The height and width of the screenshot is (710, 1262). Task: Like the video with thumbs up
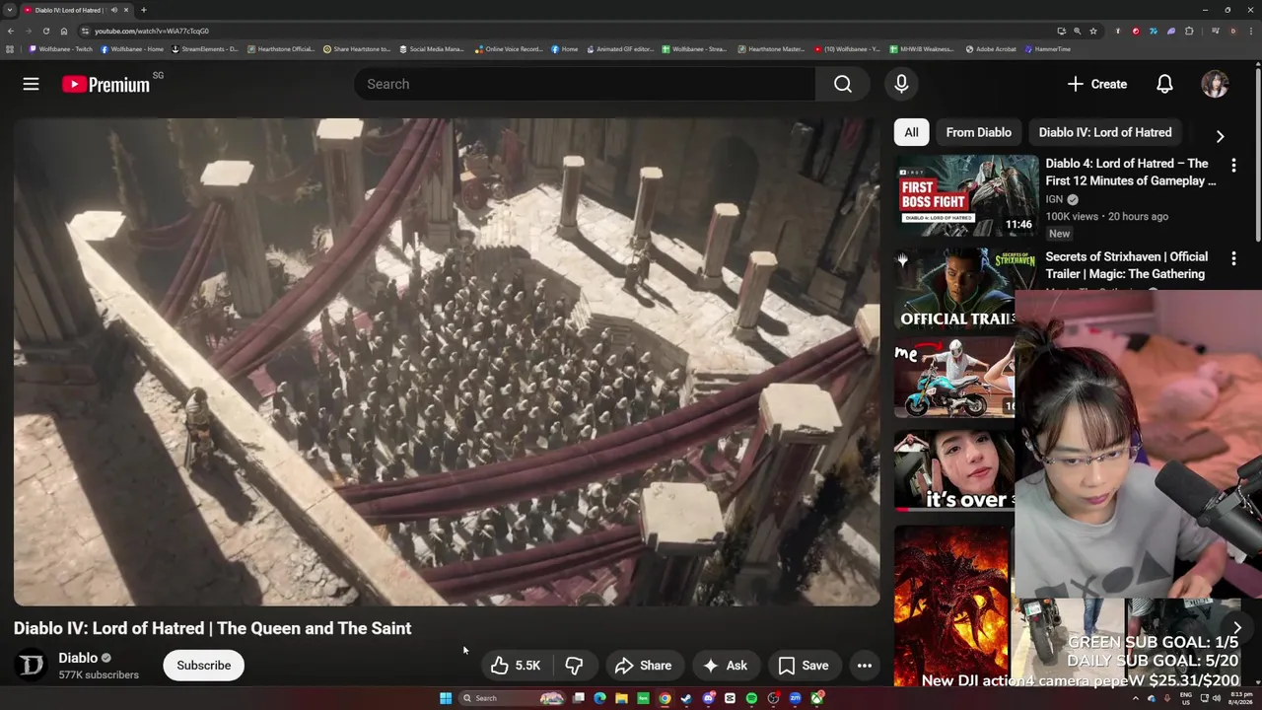[x=516, y=666]
